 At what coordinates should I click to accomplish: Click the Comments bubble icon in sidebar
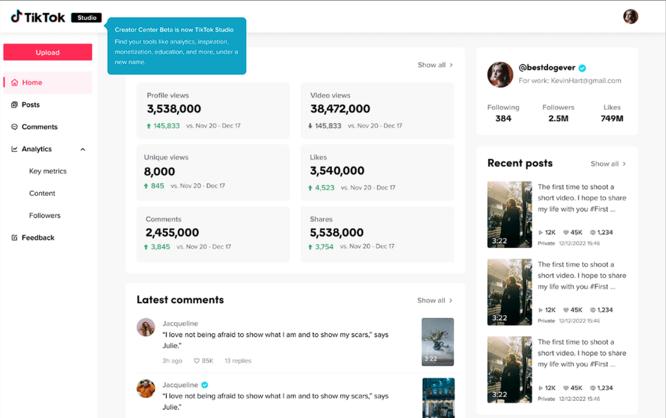15,127
